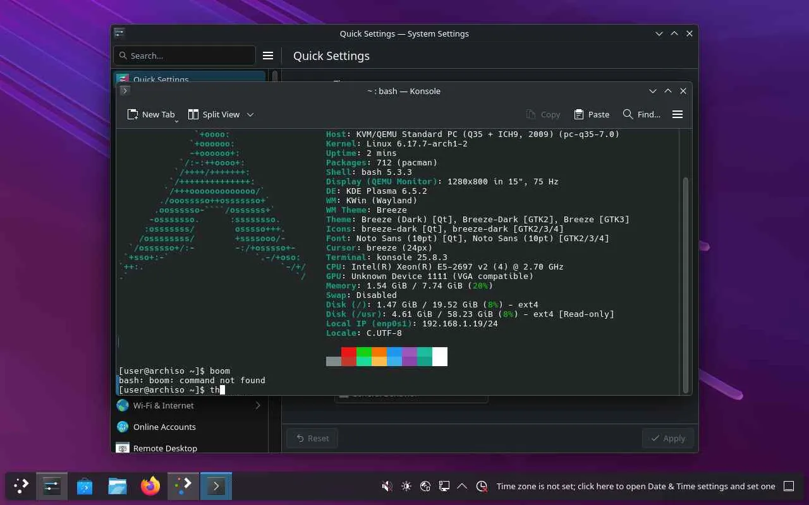Click the Find magnifier icon in Konsole
809x505 pixels.
tap(628, 114)
